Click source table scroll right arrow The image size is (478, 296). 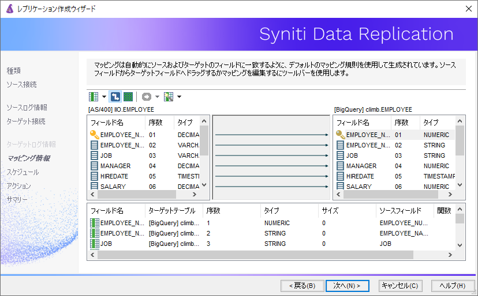[195, 194]
